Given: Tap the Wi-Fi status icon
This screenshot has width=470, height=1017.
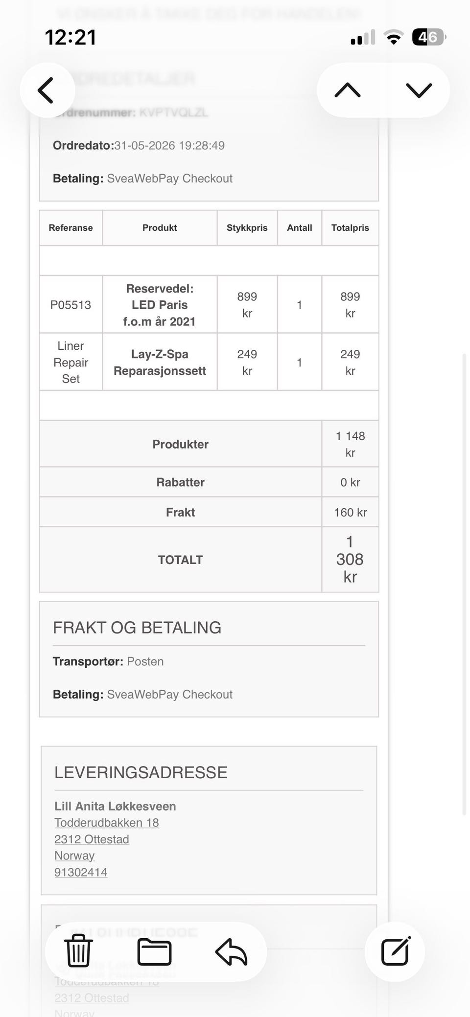Looking at the screenshot, I should 393,37.
